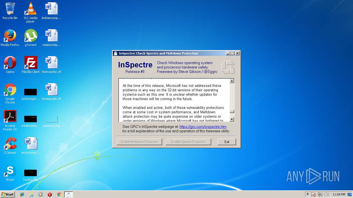Exit the InSpectre application
353x198 pixels.
[227, 142]
